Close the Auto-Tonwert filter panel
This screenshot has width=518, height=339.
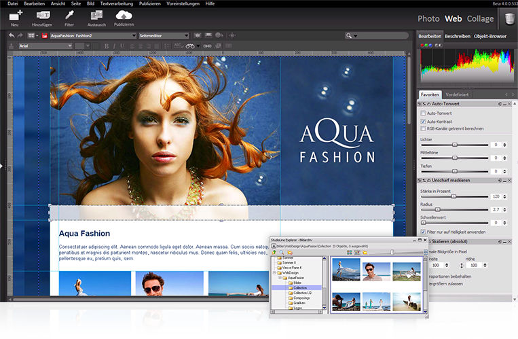pyautogui.click(x=509, y=104)
